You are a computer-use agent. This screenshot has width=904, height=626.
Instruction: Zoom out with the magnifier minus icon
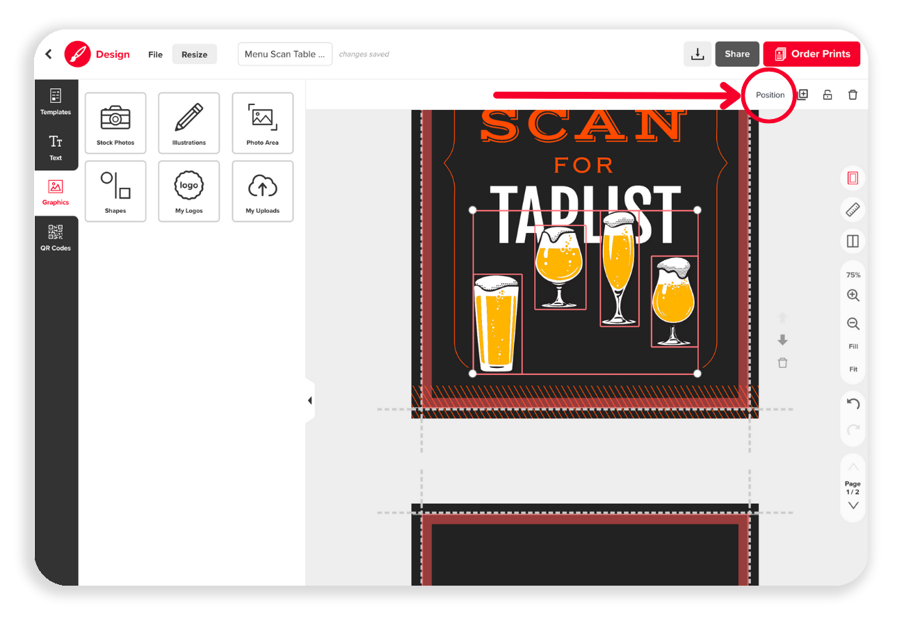click(853, 324)
